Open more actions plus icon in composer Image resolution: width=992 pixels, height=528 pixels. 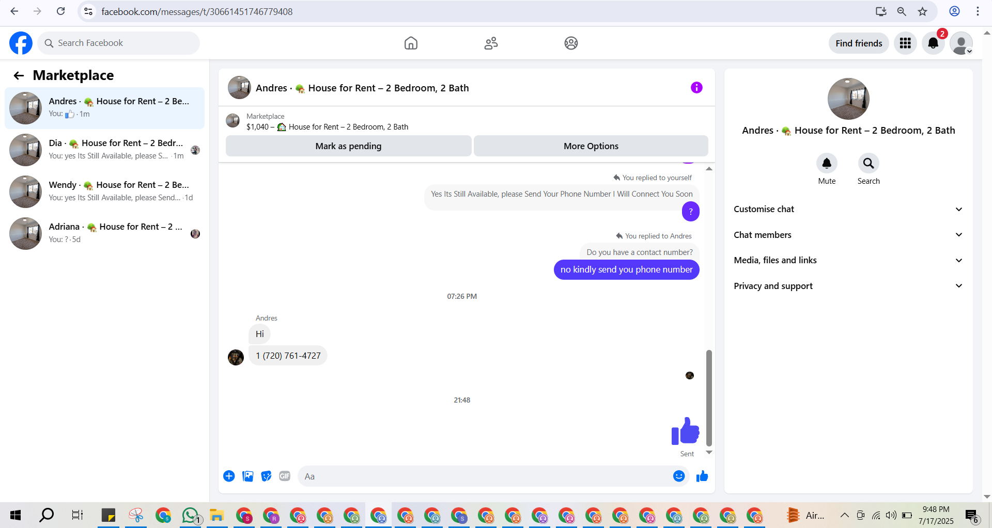click(x=229, y=476)
